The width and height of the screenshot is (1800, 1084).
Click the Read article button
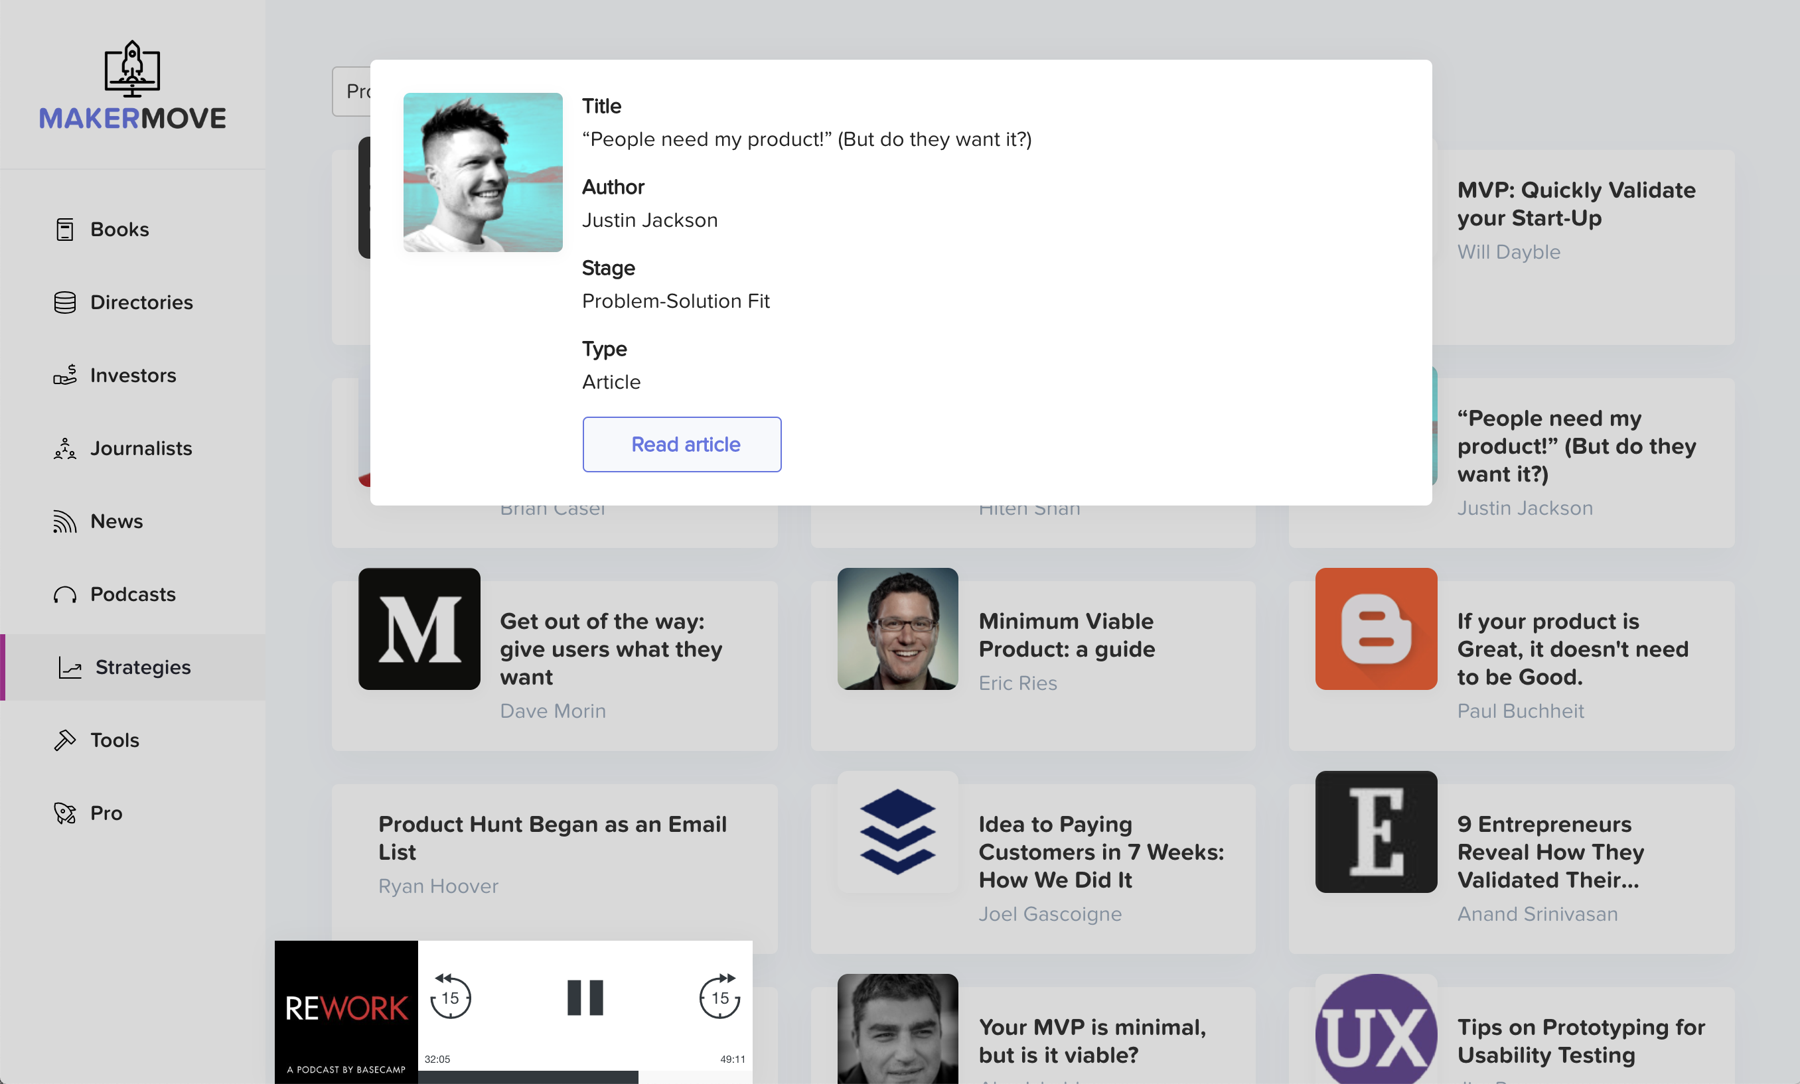pyautogui.click(x=682, y=444)
